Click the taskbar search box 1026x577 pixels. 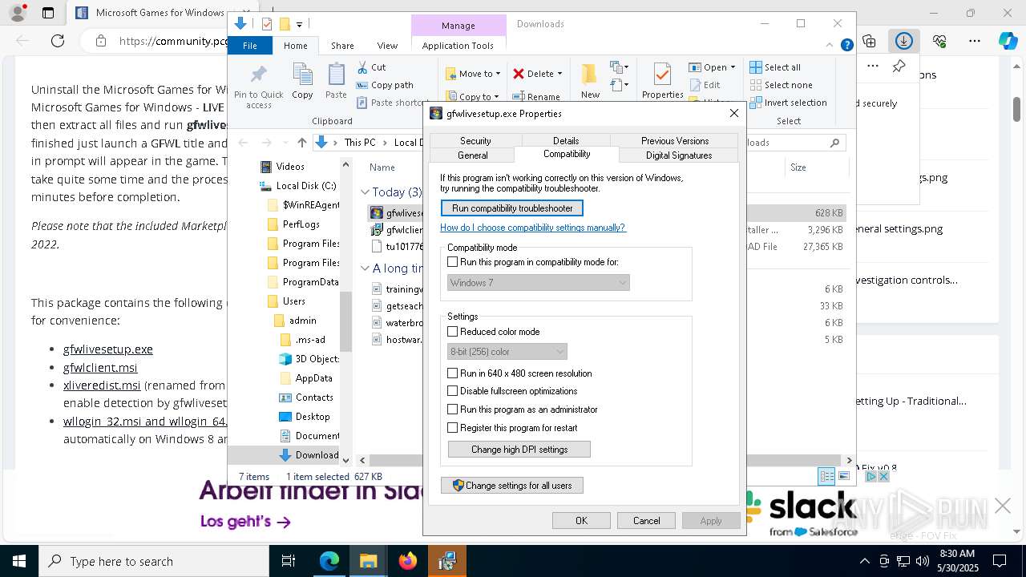pos(154,561)
